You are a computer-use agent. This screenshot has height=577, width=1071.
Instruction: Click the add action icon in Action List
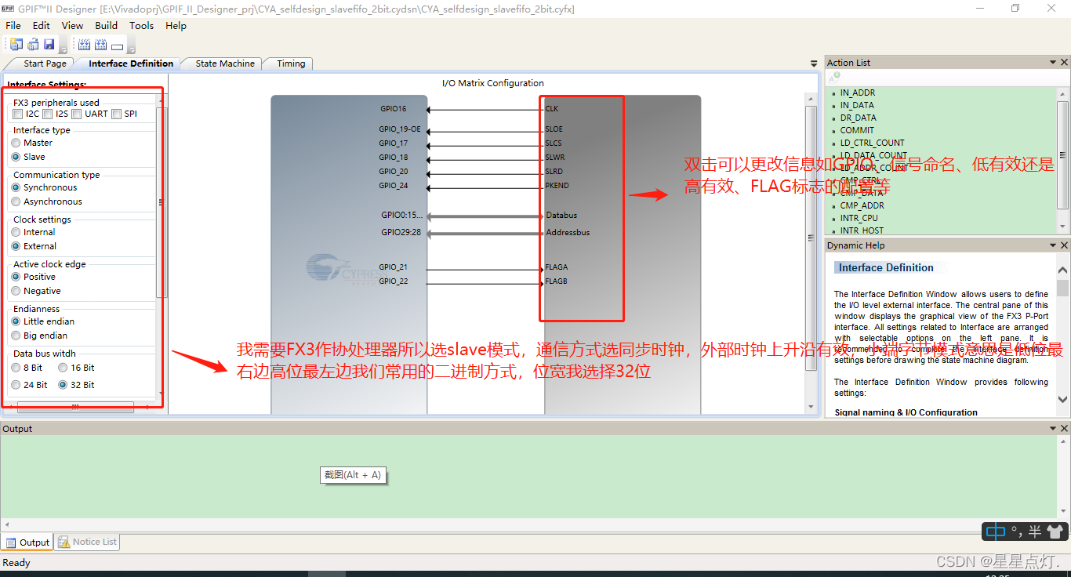pyautogui.click(x=833, y=77)
